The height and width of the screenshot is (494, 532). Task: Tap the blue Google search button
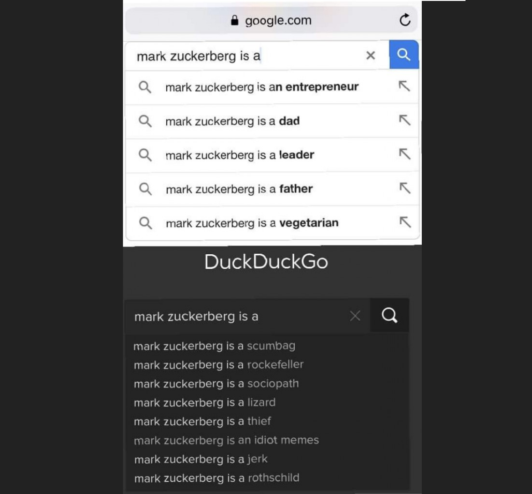[x=404, y=55]
